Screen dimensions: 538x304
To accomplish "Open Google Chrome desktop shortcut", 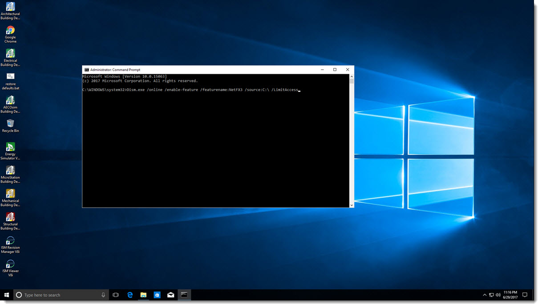I will coord(10,34).
